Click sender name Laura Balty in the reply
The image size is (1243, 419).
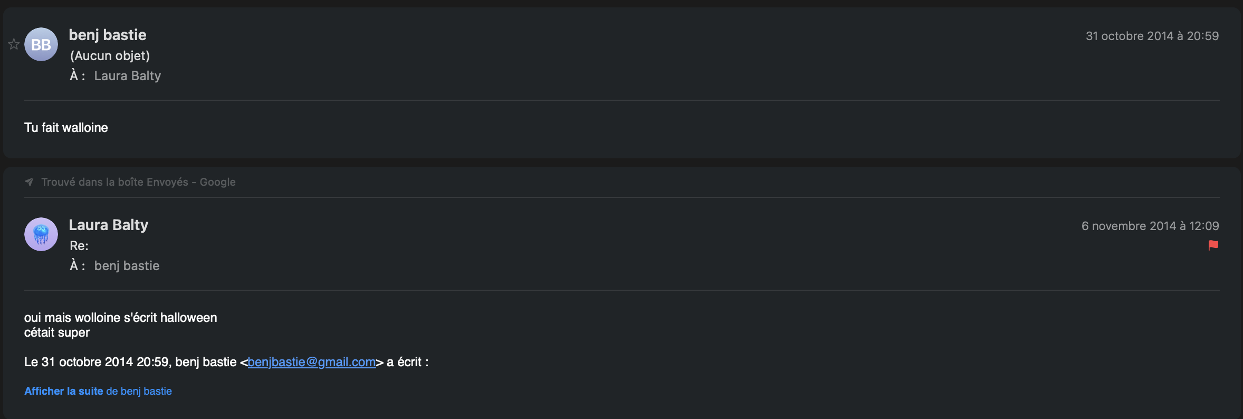(109, 225)
